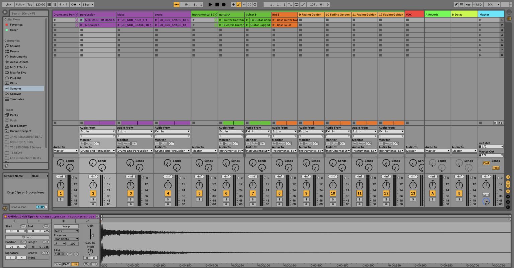Screen dimensions: 514x268
Task: Arm track 6 guitar A for recording
Action: point(226,204)
